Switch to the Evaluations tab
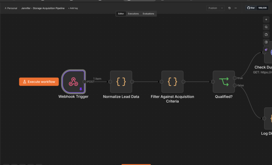The image size is (272, 165). point(148,14)
